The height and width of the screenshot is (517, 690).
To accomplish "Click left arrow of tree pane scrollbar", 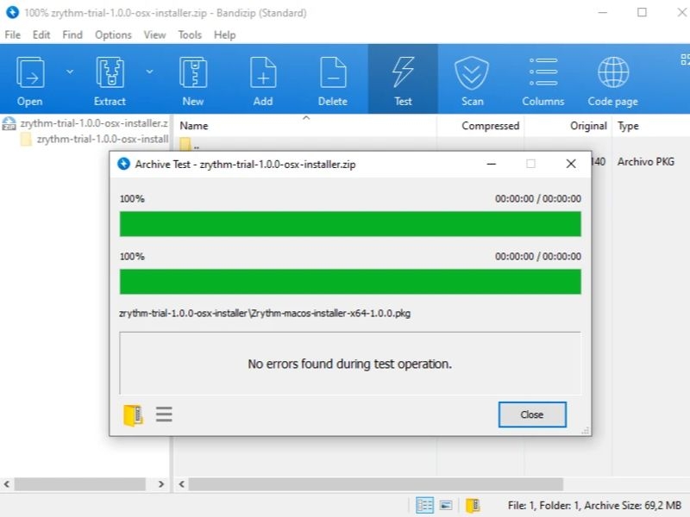I will click(7, 484).
